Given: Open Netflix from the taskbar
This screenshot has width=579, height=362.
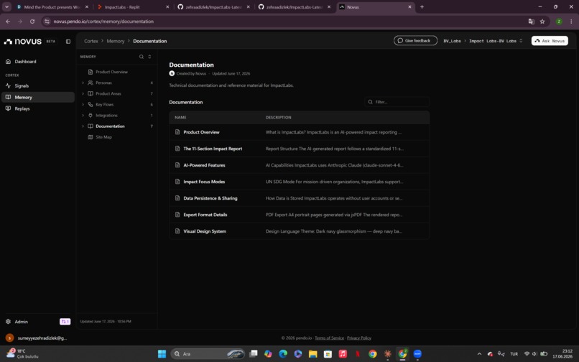Looking at the screenshot, I should 358,354.
